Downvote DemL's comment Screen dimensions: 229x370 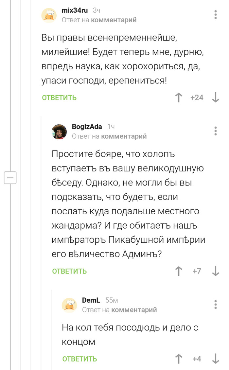tap(216, 359)
